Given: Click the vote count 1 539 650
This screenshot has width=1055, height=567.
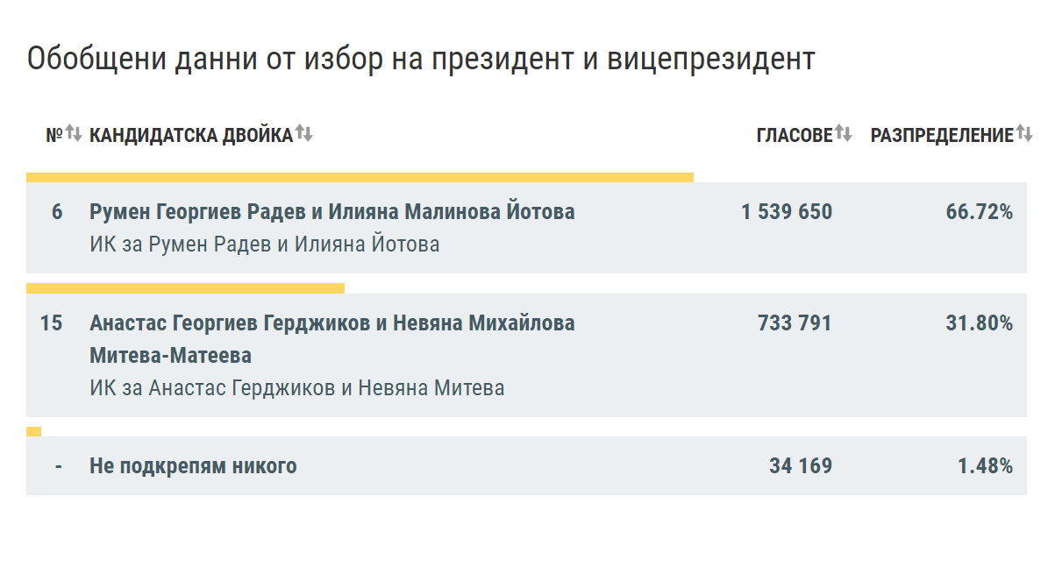Looking at the screenshot, I should point(787,211).
